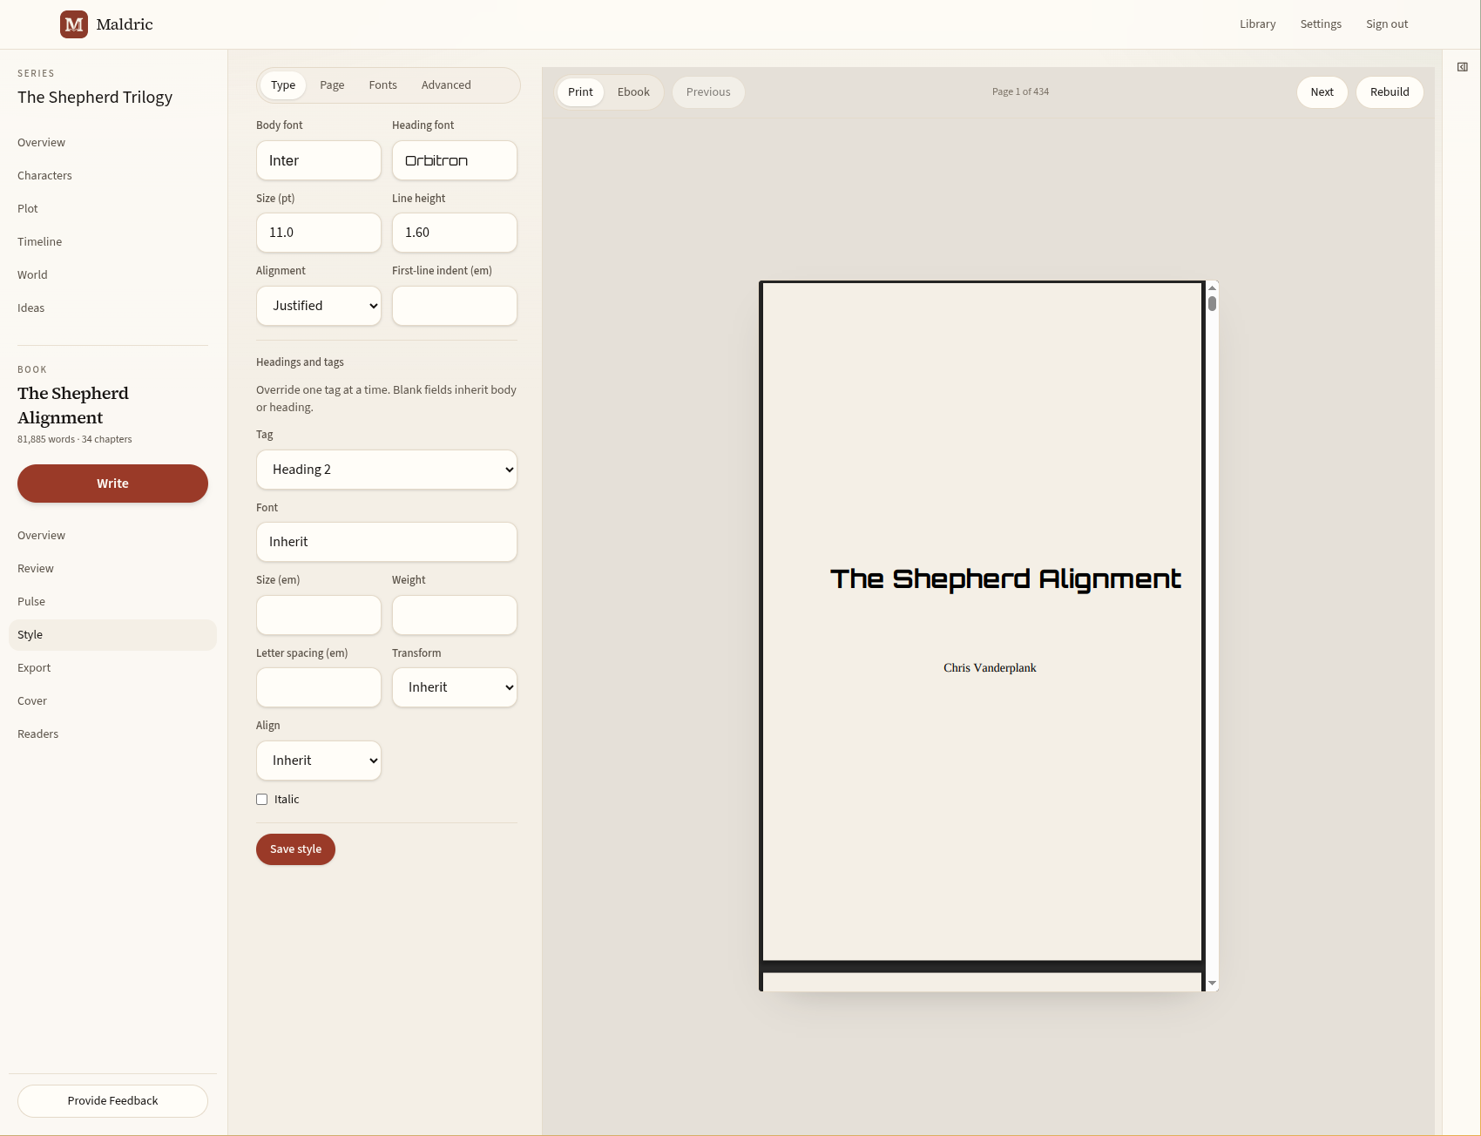Click the Size (pt) field
Image resolution: width=1481 pixels, height=1136 pixels.
coord(319,233)
